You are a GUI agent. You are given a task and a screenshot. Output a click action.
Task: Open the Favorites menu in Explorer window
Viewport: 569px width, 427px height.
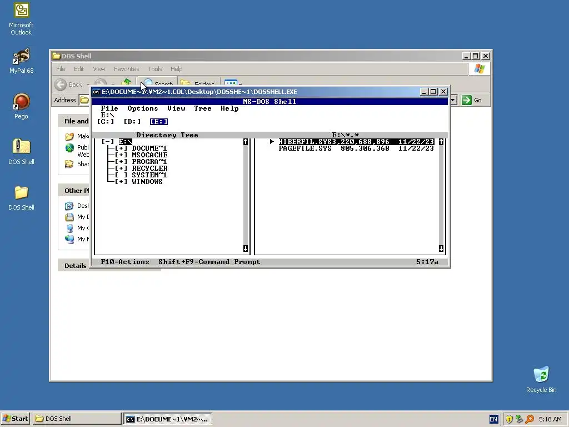pos(126,69)
